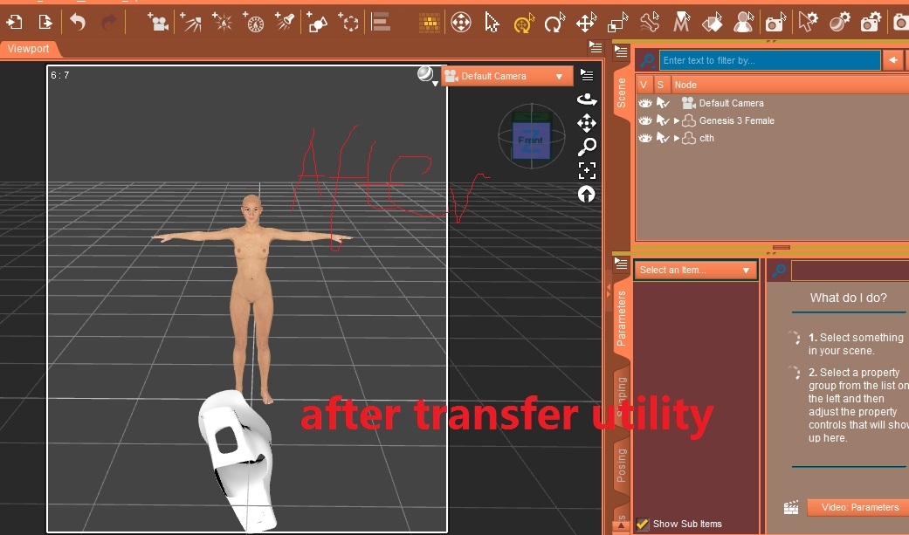Click the Scene filter text field

[769, 60]
